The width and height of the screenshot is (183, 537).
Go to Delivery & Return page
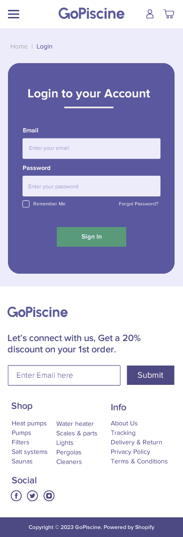click(x=136, y=442)
